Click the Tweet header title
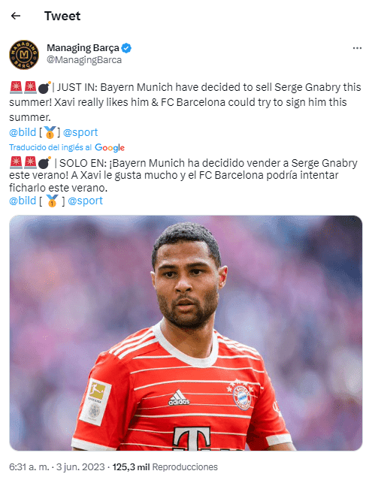The width and height of the screenshot is (369, 483). coord(62,16)
